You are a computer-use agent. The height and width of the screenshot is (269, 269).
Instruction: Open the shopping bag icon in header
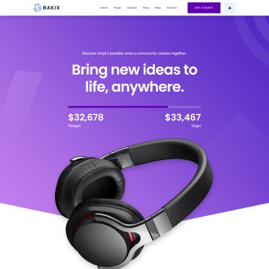[x=230, y=8]
